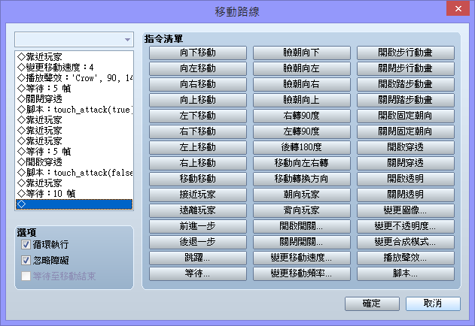Viewport: 475px width, 326px height.
Task: Open the character dropdown above the route list
Action: 75,39
